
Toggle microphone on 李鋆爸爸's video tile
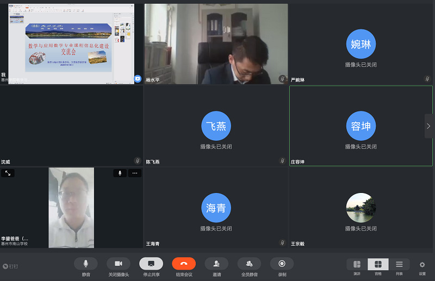coord(120,173)
